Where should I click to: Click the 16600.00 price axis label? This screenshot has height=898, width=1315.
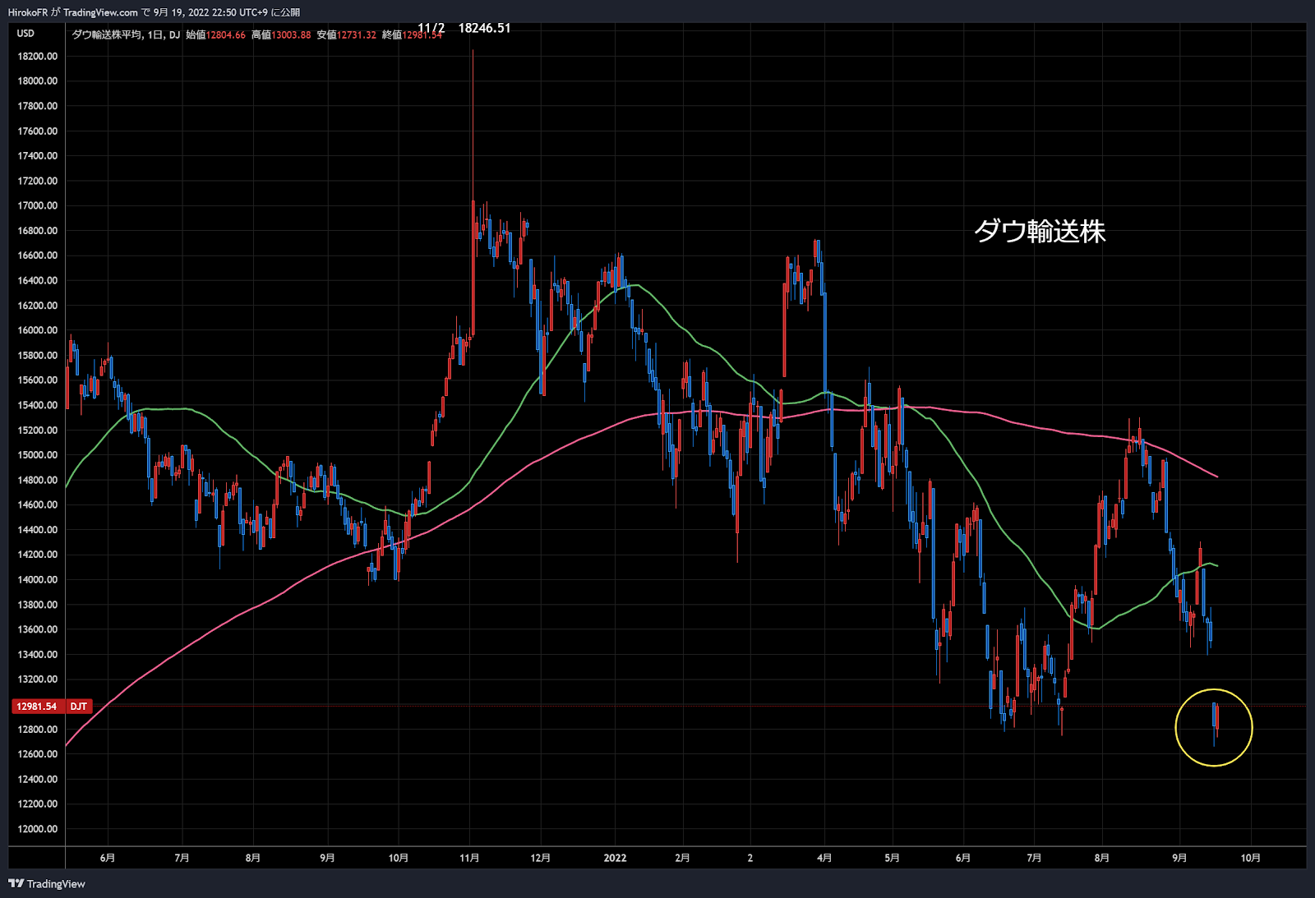[38, 256]
